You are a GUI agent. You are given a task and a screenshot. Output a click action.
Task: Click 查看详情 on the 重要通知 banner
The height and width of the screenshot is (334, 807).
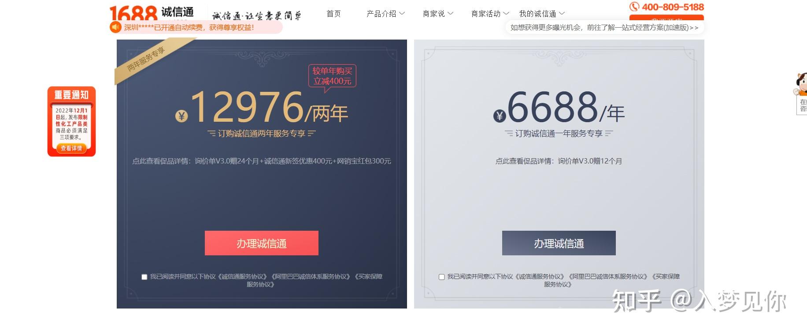point(71,149)
